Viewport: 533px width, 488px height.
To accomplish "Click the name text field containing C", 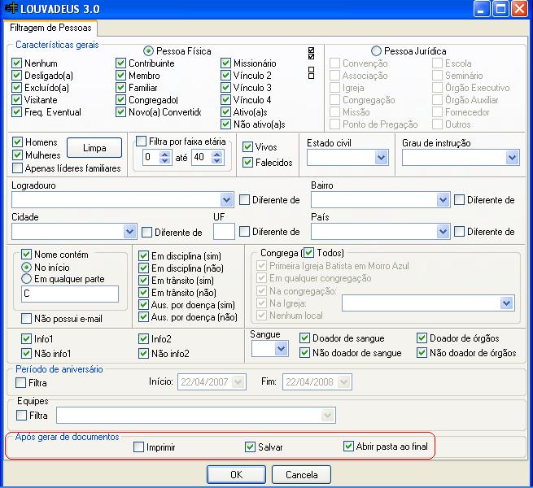I will pyautogui.click(x=70, y=294).
